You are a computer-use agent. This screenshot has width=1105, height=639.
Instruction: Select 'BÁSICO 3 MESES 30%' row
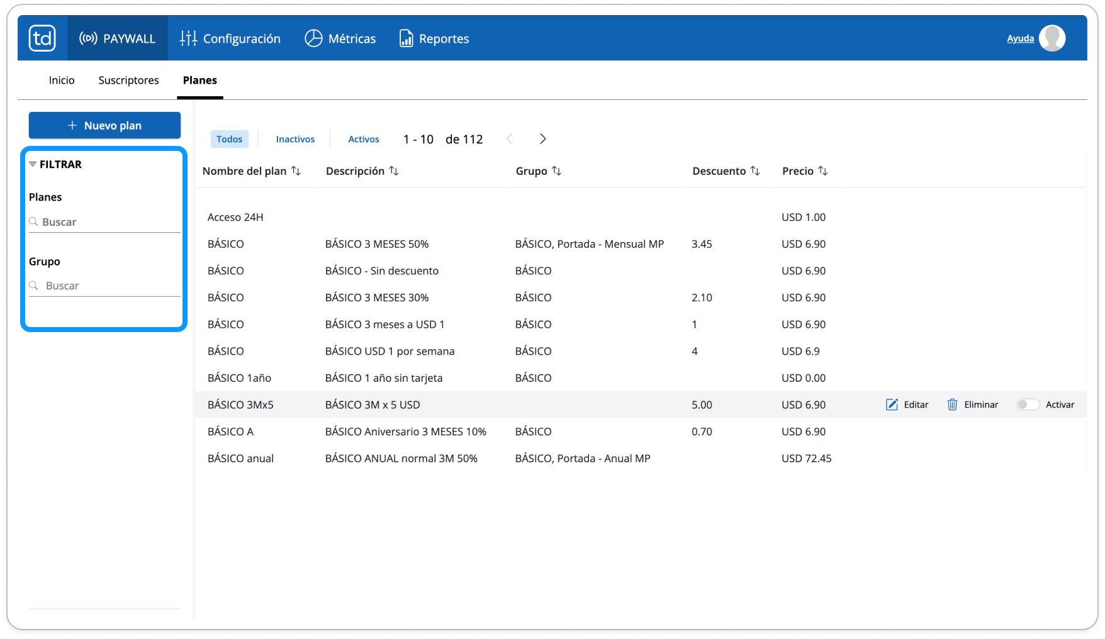point(641,297)
